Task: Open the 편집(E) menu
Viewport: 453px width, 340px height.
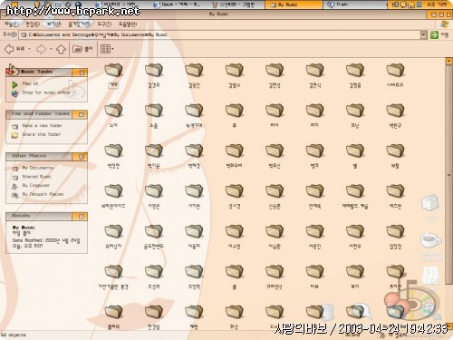Action: pyautogui.click(x=33, y=24)
